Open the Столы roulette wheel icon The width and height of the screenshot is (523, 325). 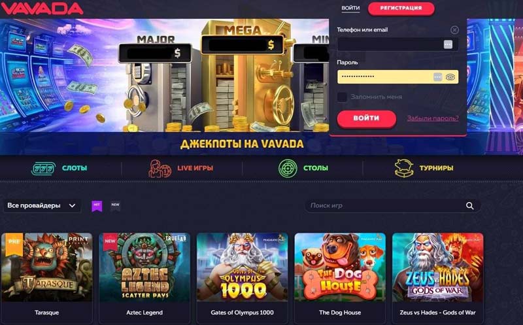[288, 168]
